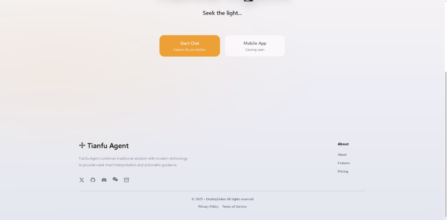Open the About link under About heading
447x220 pixels.
(342, 155)
